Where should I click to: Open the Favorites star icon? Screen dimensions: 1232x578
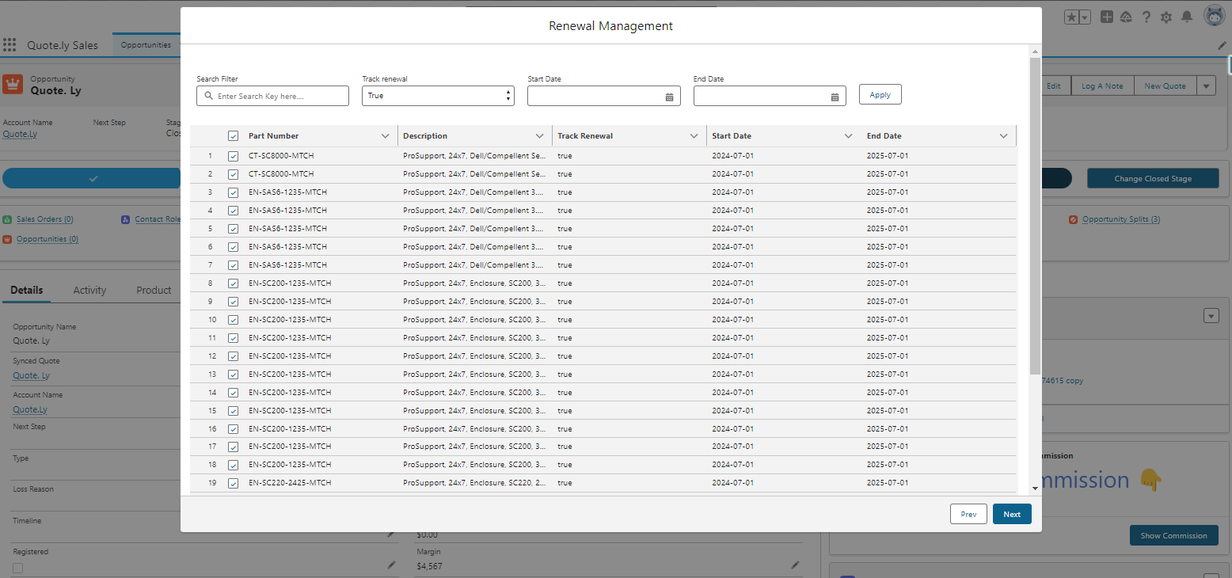(x=1071, y=17)
